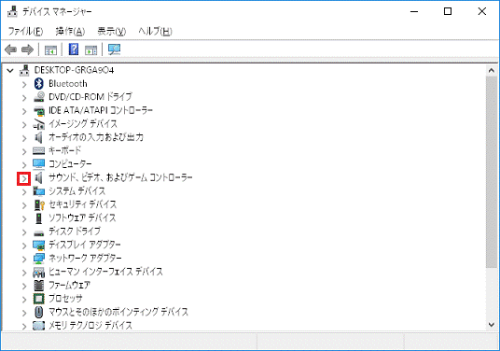Minimize the Device Manager window
The width and height of the screenshot is (500, 351).
414,11
